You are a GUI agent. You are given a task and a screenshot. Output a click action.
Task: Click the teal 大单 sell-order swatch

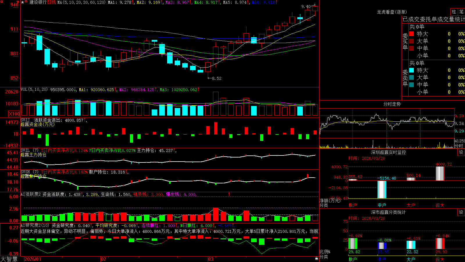(412, 77)
